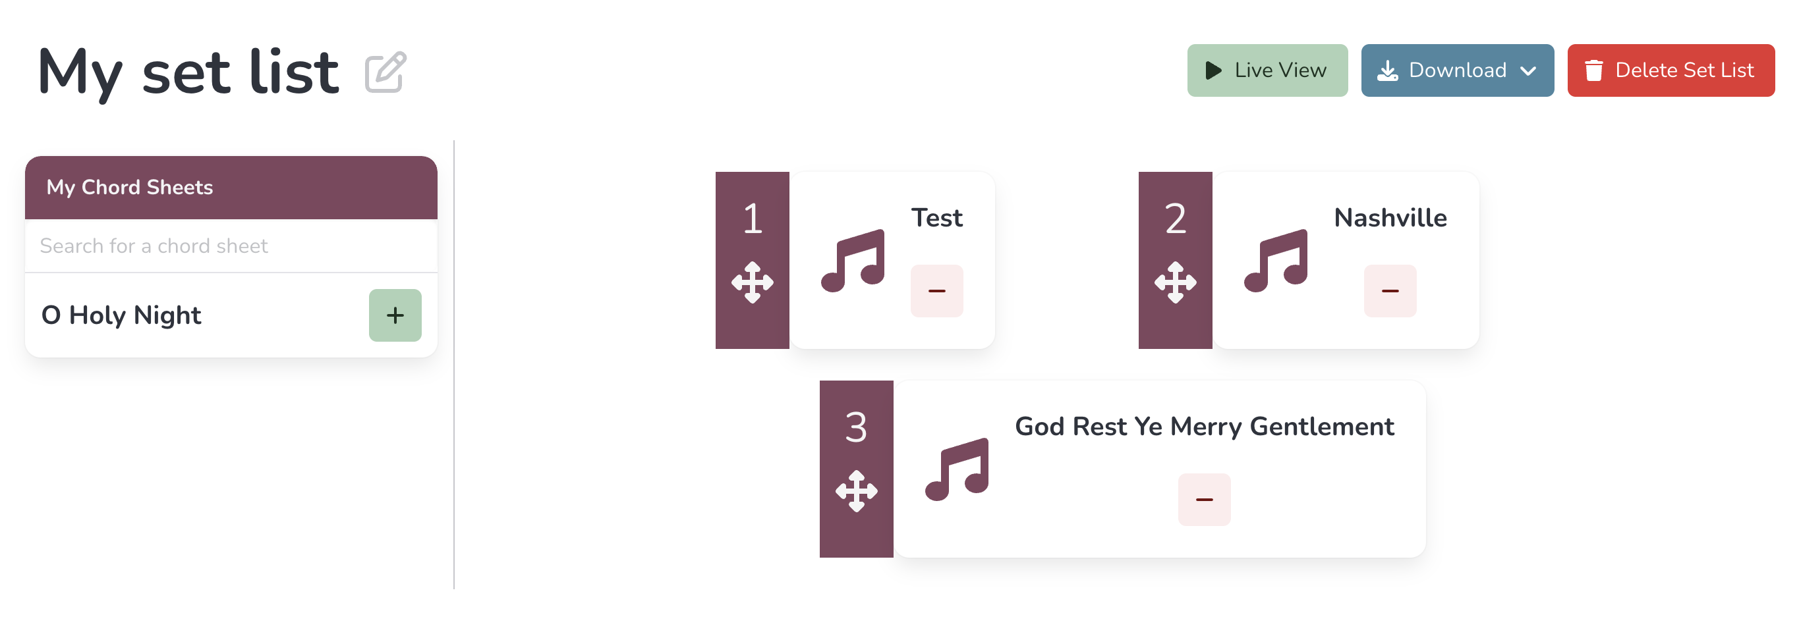The image size is (1799, 636).
Task: Click the My Chord Sheets panel header
Action: pyautogui.click(x=231, y=188)
